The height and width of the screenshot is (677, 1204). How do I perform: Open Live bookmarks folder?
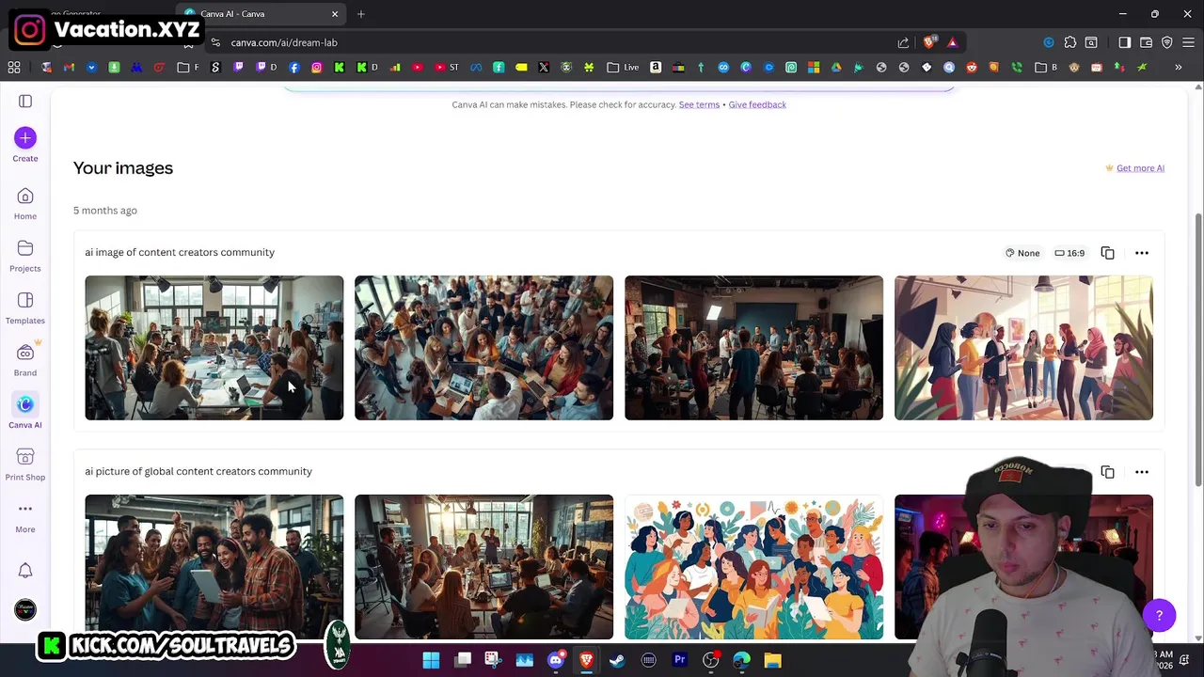click(623, 67)
